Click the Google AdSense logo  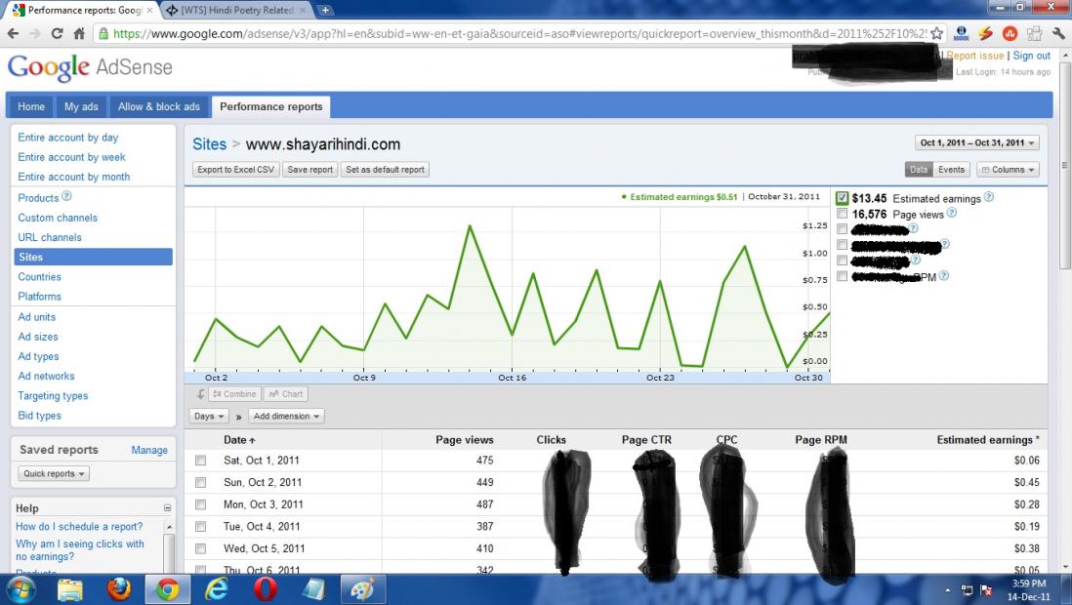point(90,67)
